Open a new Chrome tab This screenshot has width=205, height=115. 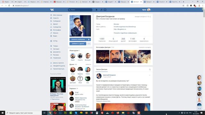click(x=184, y=2)
